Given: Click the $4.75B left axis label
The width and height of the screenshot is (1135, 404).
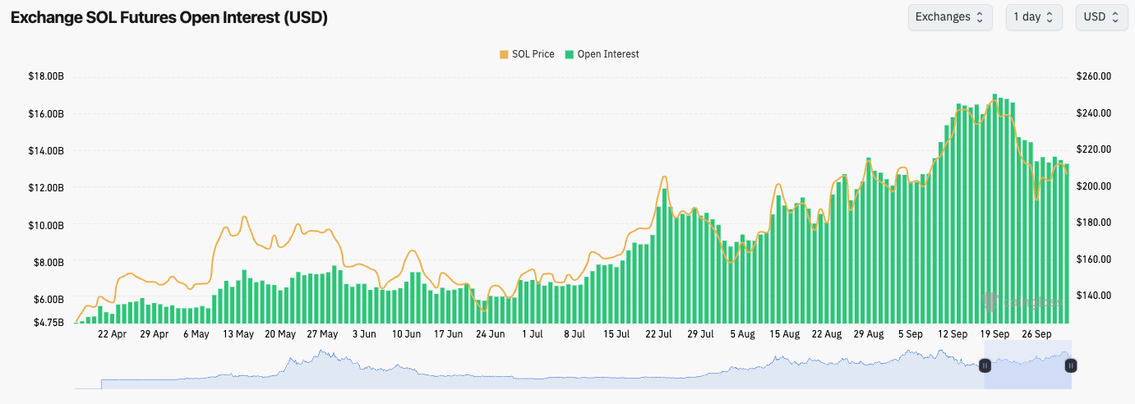Looking at the screenshot, I should [48, 323].
